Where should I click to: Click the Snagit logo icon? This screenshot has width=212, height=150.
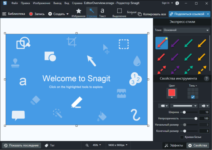click(x=5, y=3)
